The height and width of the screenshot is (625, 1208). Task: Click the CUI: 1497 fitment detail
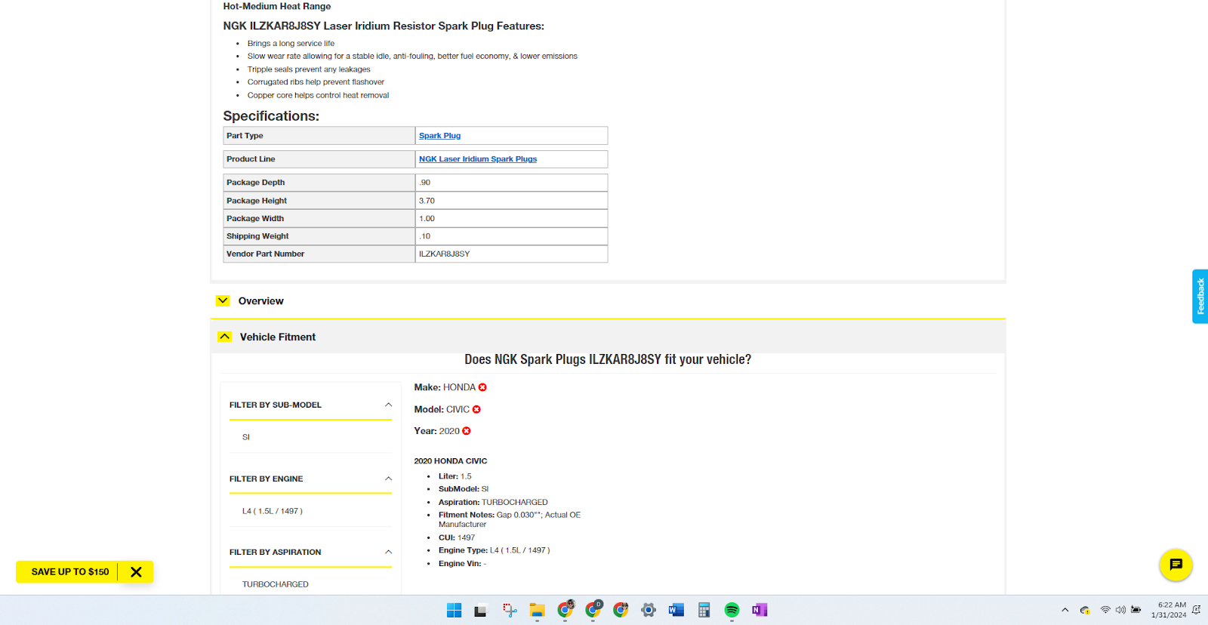click(457, 538)
